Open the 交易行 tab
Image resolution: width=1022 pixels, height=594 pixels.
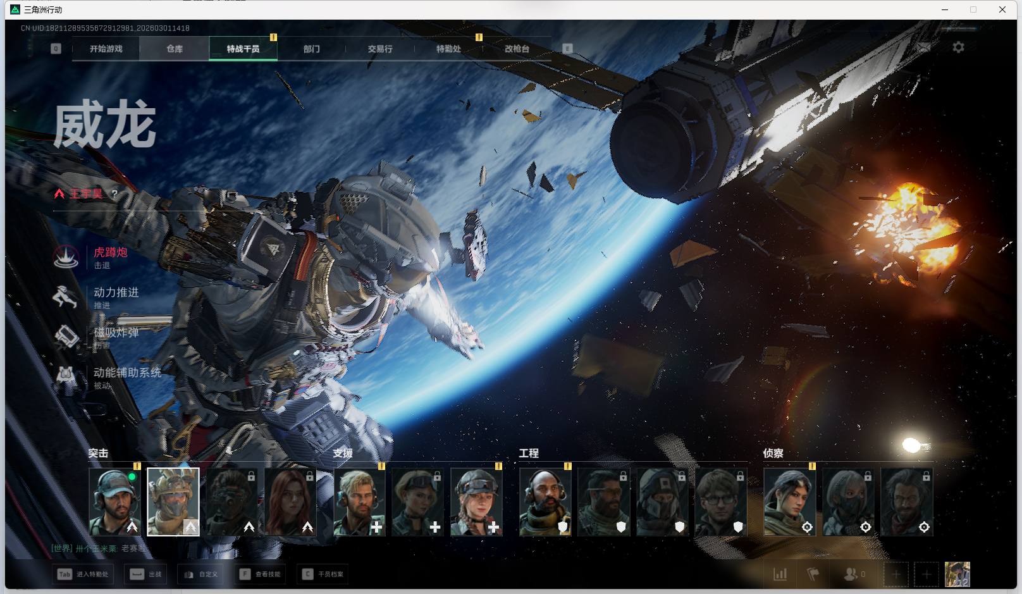(x=379, y=49)
